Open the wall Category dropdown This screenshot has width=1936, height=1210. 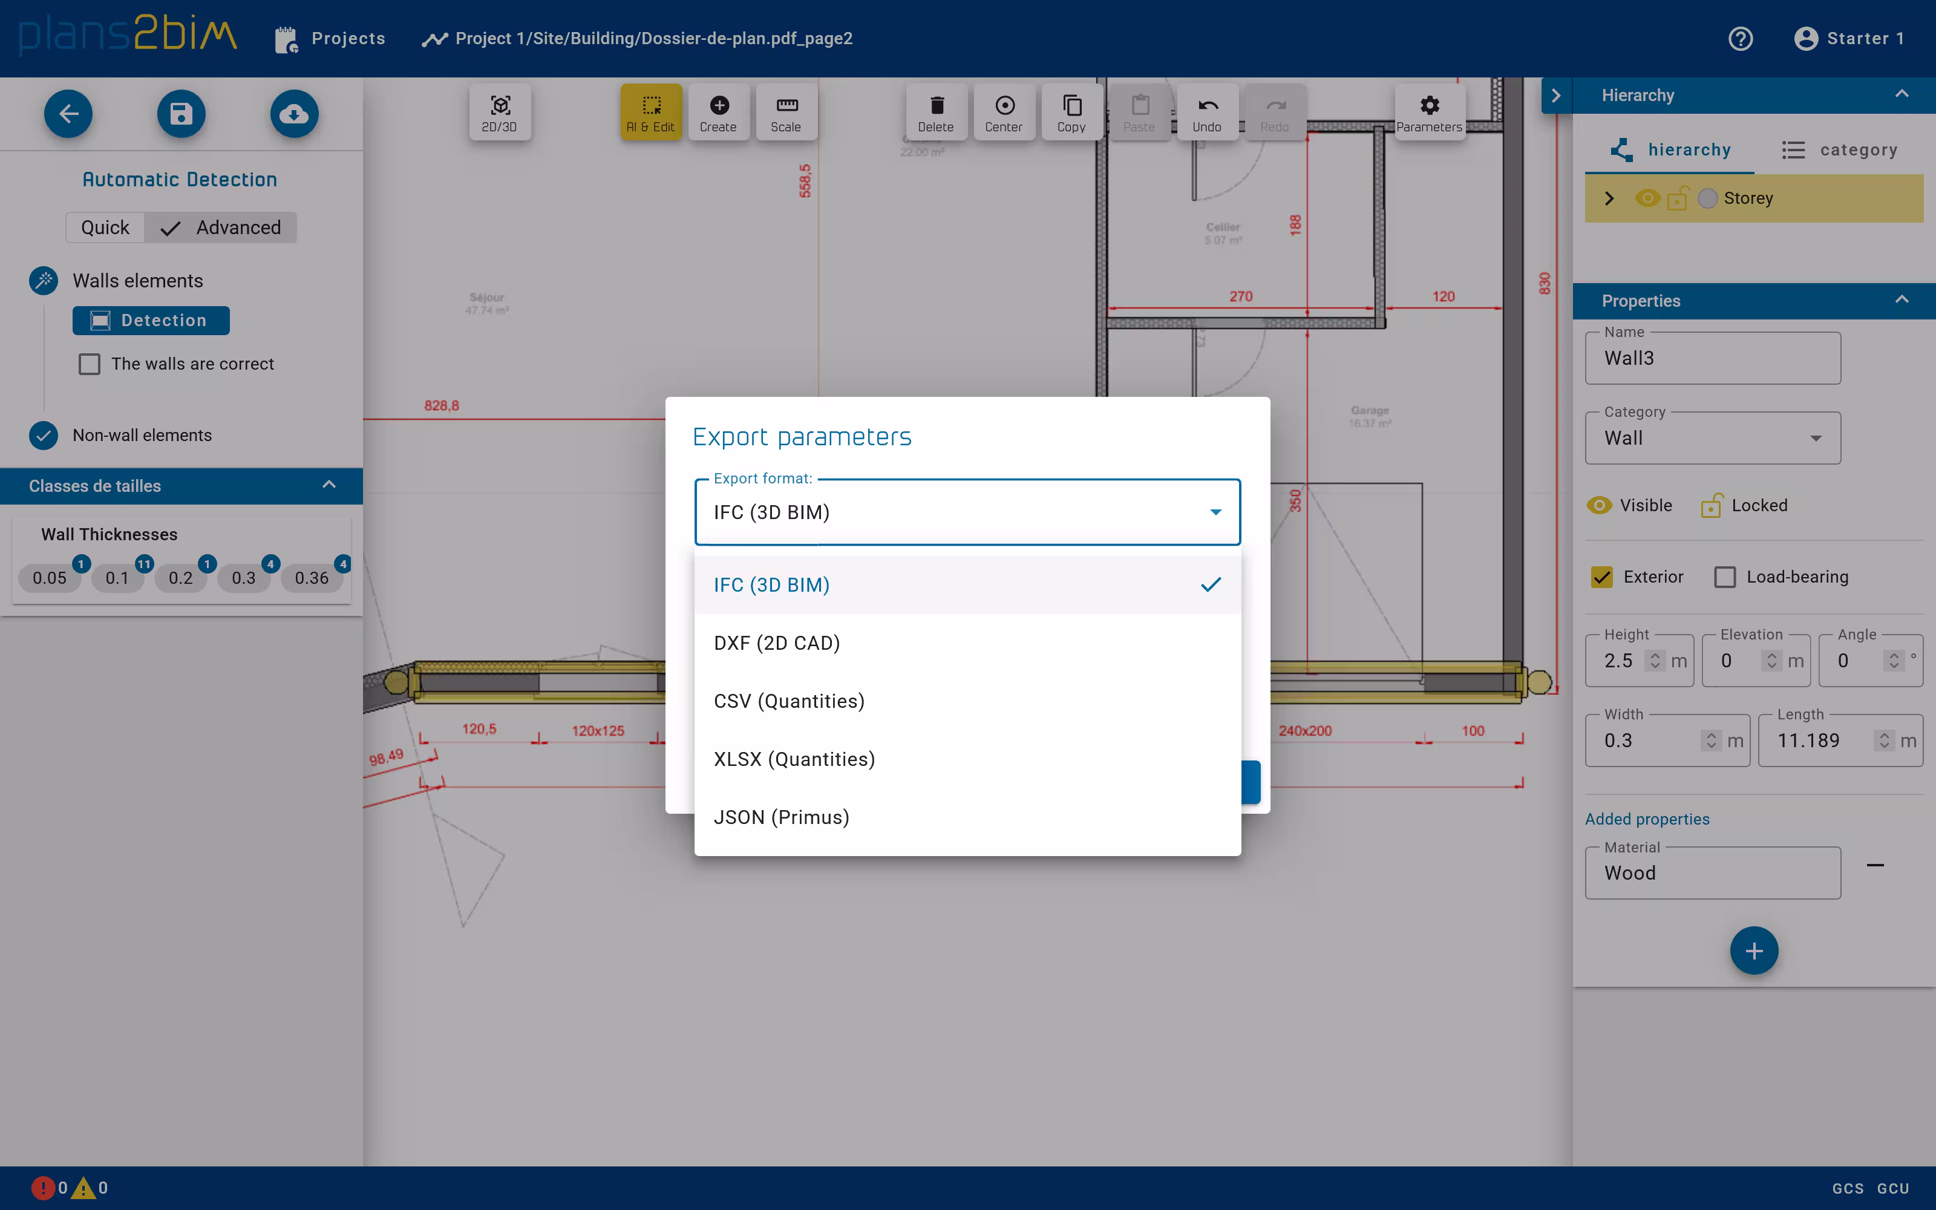click(1815, 438)
